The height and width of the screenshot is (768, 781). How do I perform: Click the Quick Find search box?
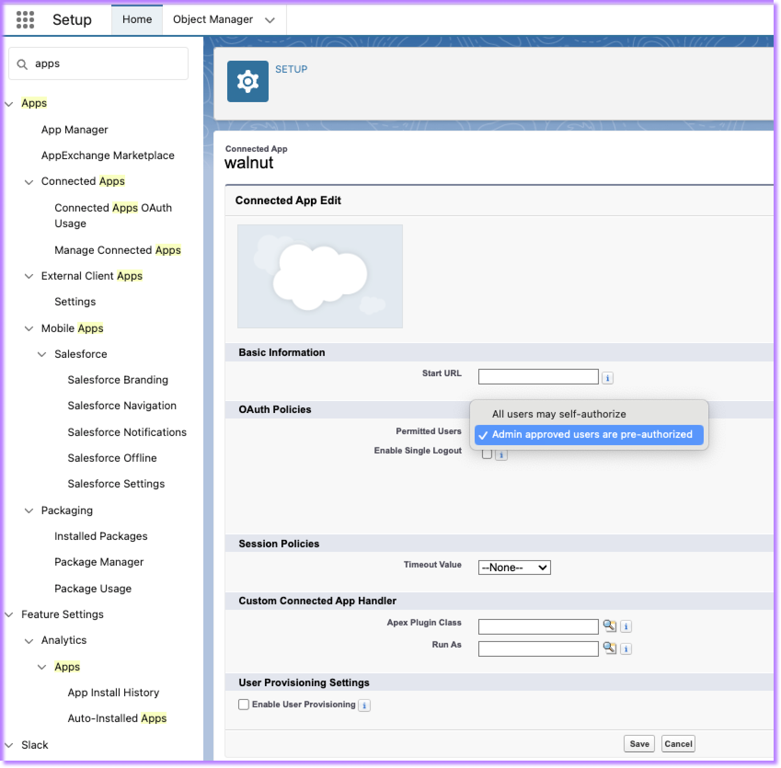pos(98,63)
